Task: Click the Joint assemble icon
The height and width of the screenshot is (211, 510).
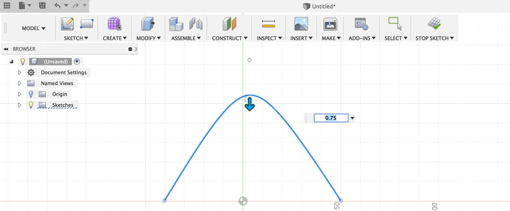Action: click(196, 24)
